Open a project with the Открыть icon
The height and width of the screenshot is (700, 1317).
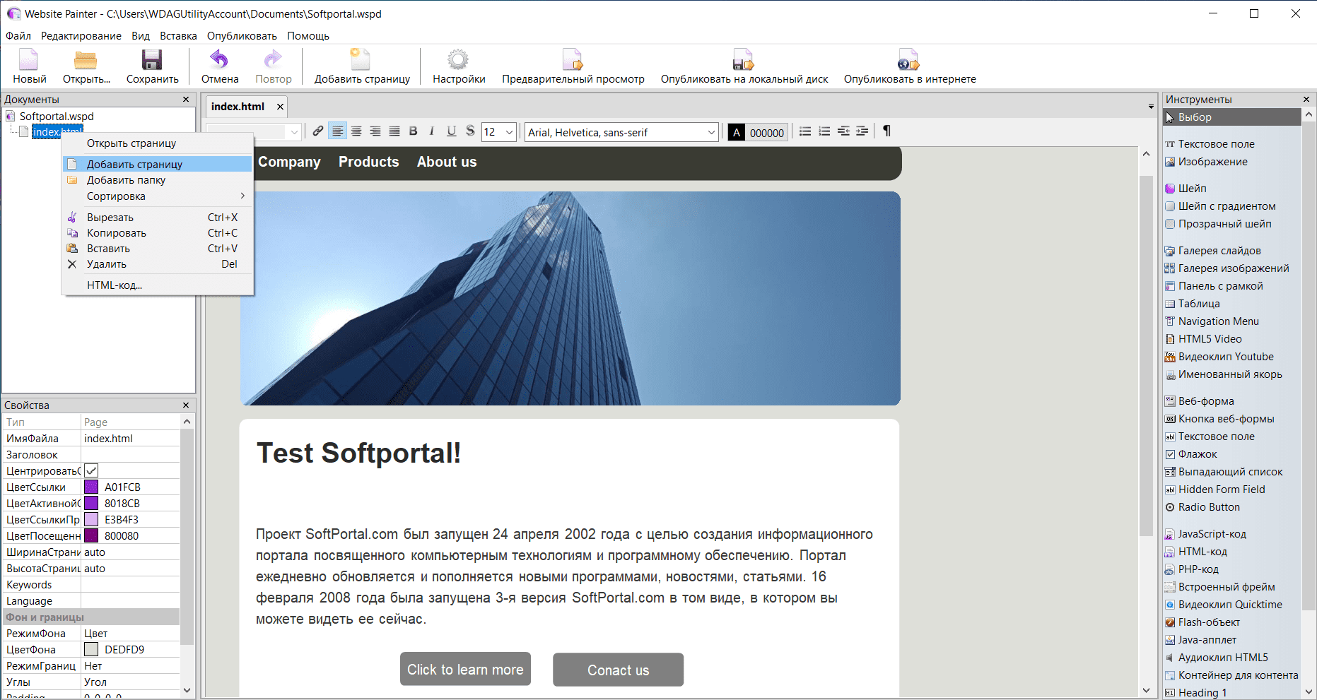coord(86,60)
